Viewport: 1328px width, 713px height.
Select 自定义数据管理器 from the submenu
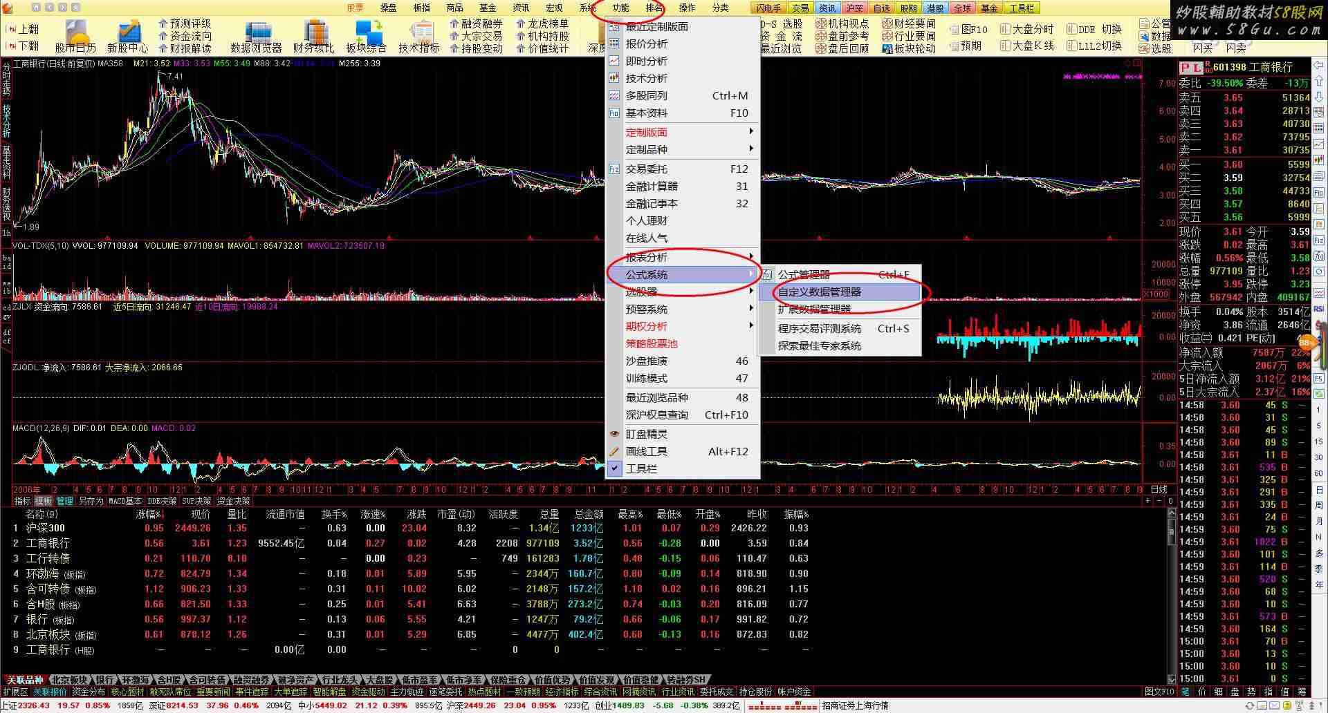pos(820,292)
